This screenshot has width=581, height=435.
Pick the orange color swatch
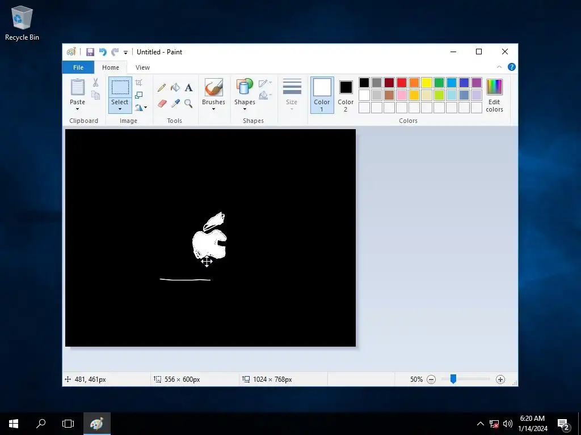[414, 83]
